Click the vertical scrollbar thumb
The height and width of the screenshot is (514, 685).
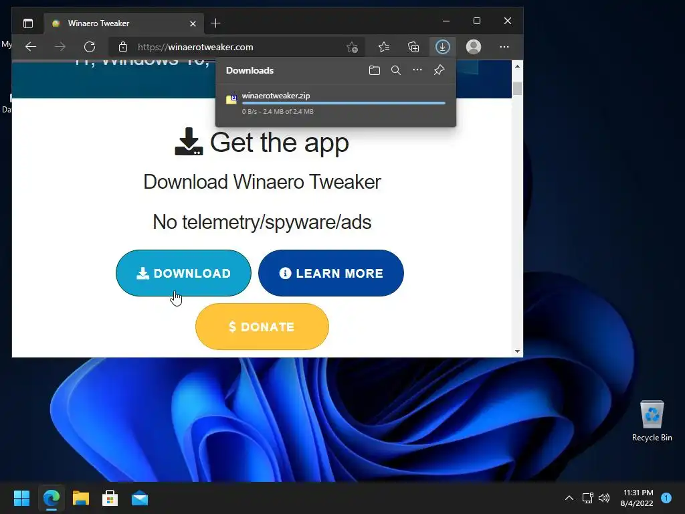click(x=517, y=88)
